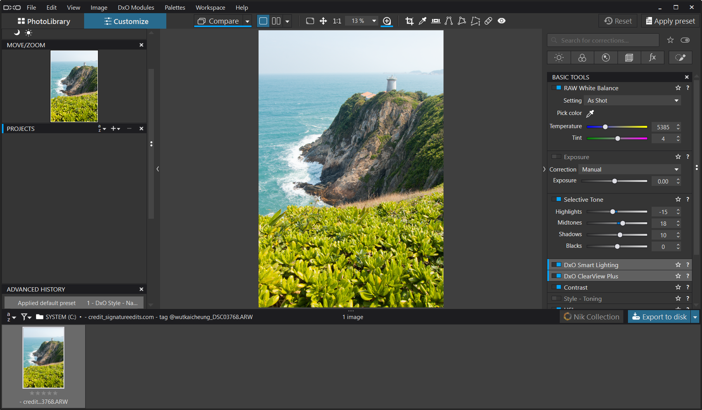Screen dimensions: 702x410
Task: Activate the Horizon straighten tool
Action: [435, 21]
